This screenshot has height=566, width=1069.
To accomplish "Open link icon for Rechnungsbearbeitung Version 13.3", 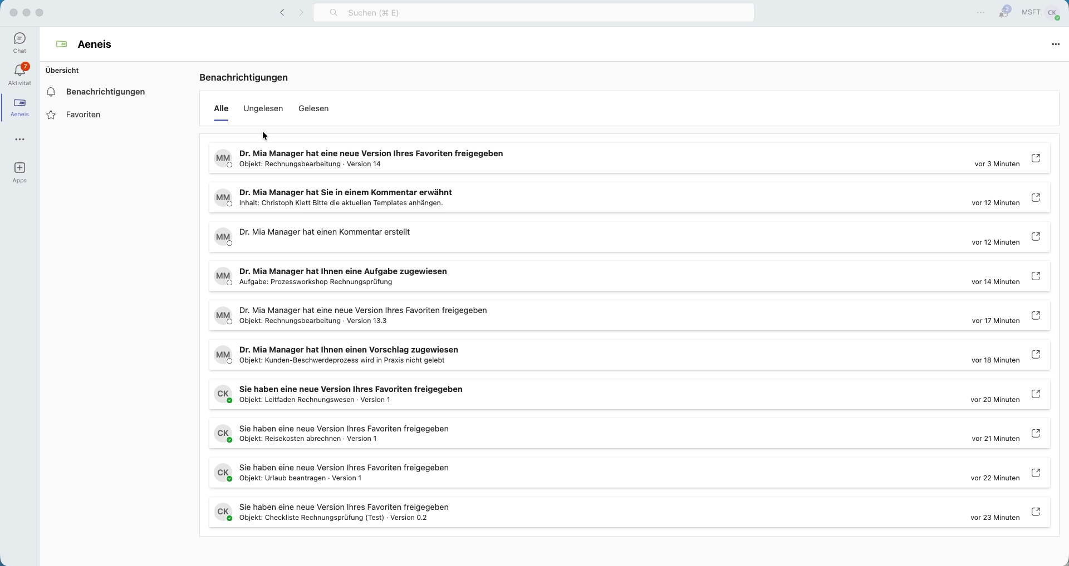I will (1036, 316).
